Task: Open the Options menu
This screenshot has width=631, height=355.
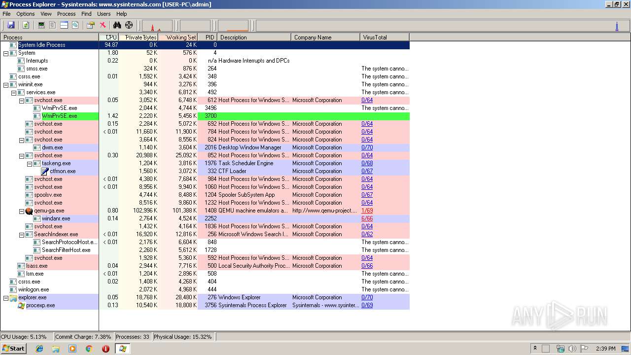Action: [26, 14]
